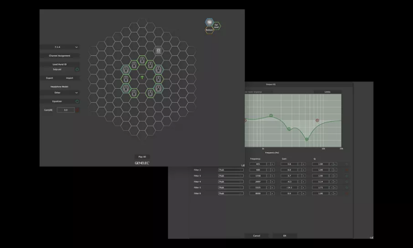Viewport: 413px width, 248px height.
Task: Select the leftmost speaker in the ring
Action: (x=126, y=79)
